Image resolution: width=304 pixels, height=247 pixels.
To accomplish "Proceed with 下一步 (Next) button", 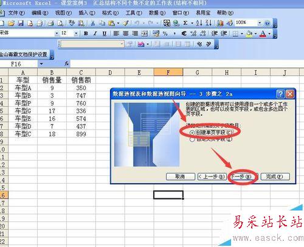I will pyautogui.click(x=243, y=176).
